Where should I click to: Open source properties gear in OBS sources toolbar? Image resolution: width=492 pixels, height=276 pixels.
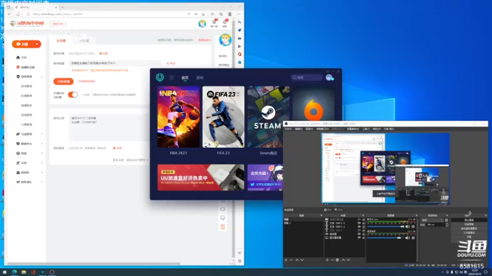coord(337,259)
